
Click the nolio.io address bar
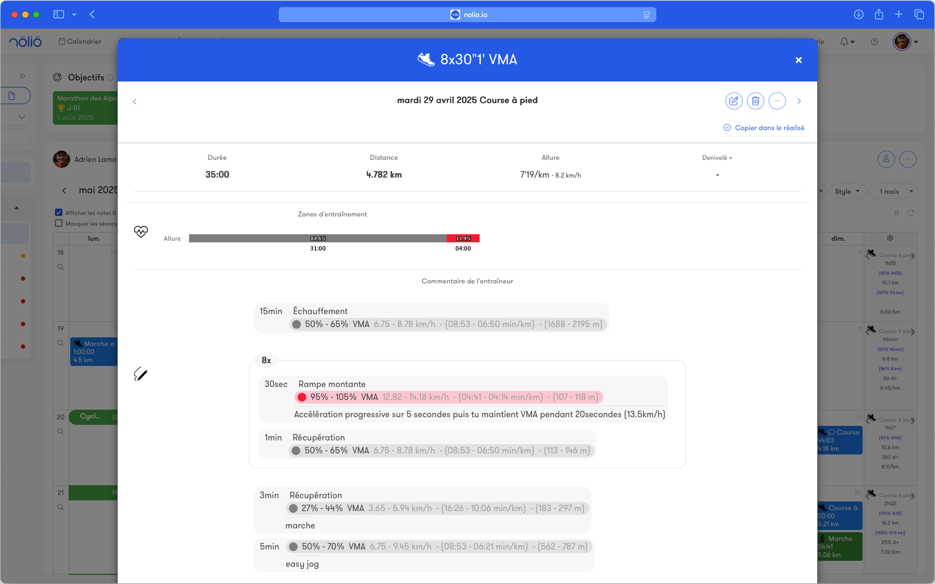tap(467, 15)
